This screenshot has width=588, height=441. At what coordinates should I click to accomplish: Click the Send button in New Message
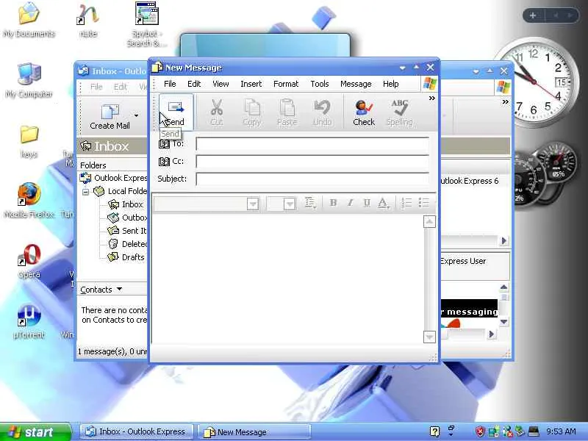tap(176, 112)
